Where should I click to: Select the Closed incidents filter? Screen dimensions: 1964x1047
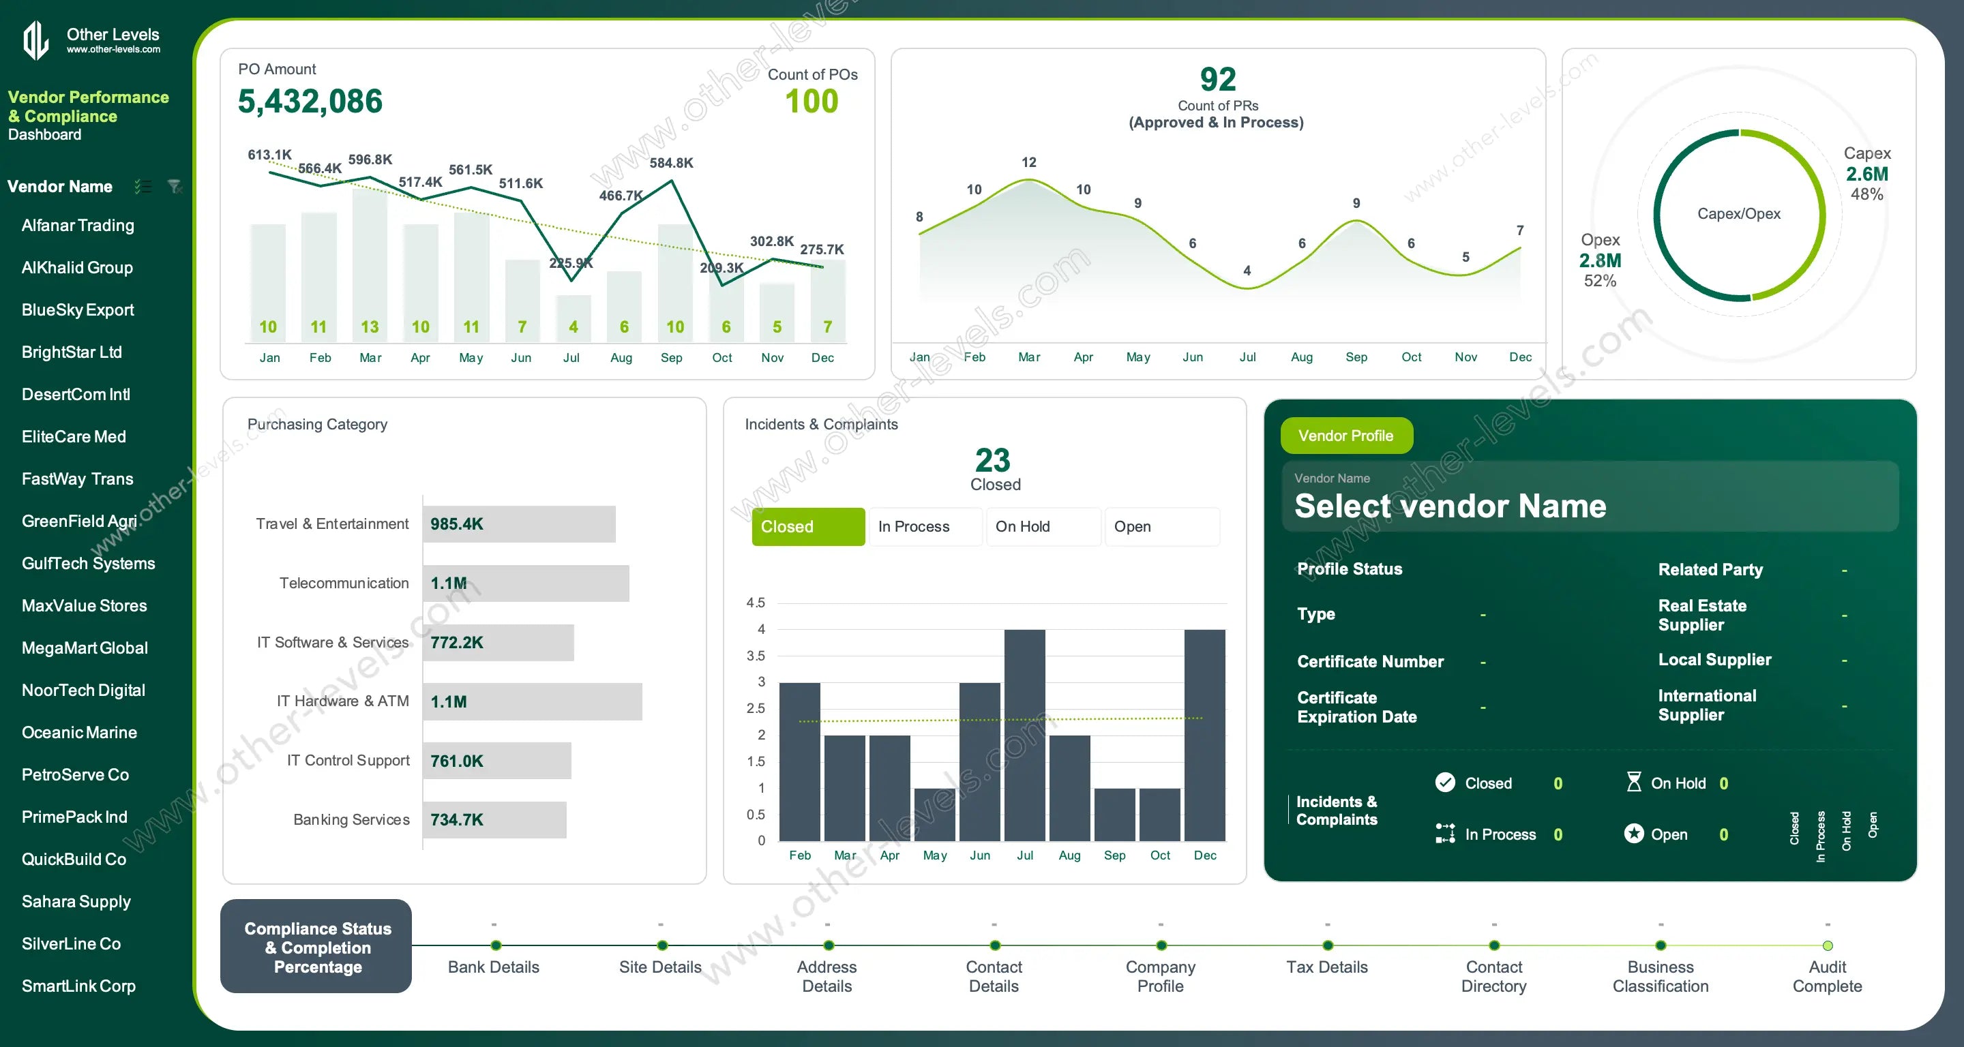pos(807,526)
